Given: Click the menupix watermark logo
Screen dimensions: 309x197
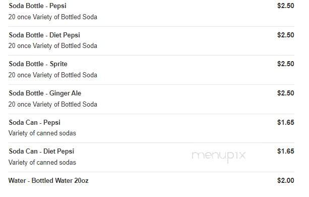Looking at the screenshot, I should pos(219,157).
